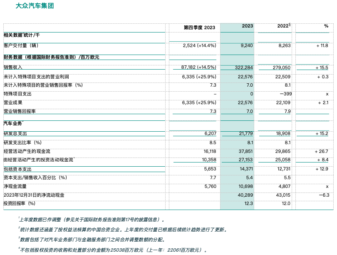337x255 pixels.
Task: Click the 研发总支出 row label
Action: click(15, 133)
